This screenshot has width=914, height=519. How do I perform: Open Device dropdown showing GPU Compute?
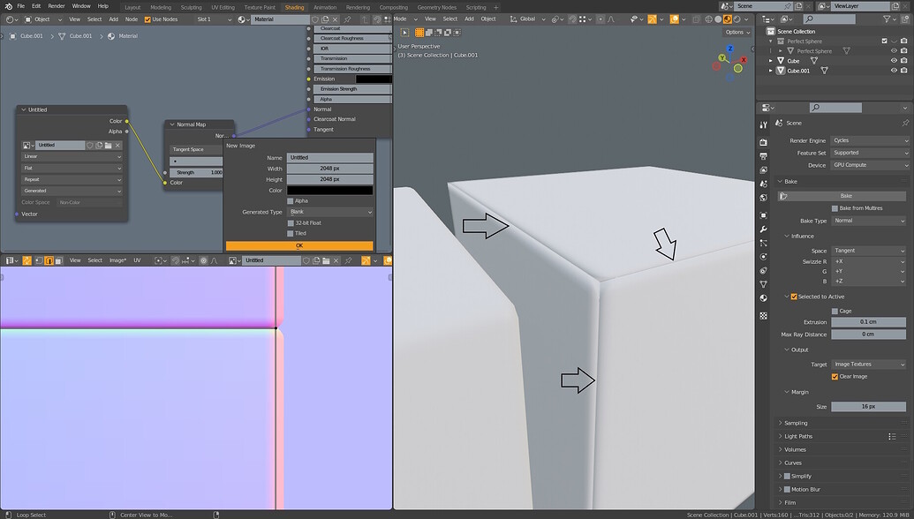coord(870,165)
